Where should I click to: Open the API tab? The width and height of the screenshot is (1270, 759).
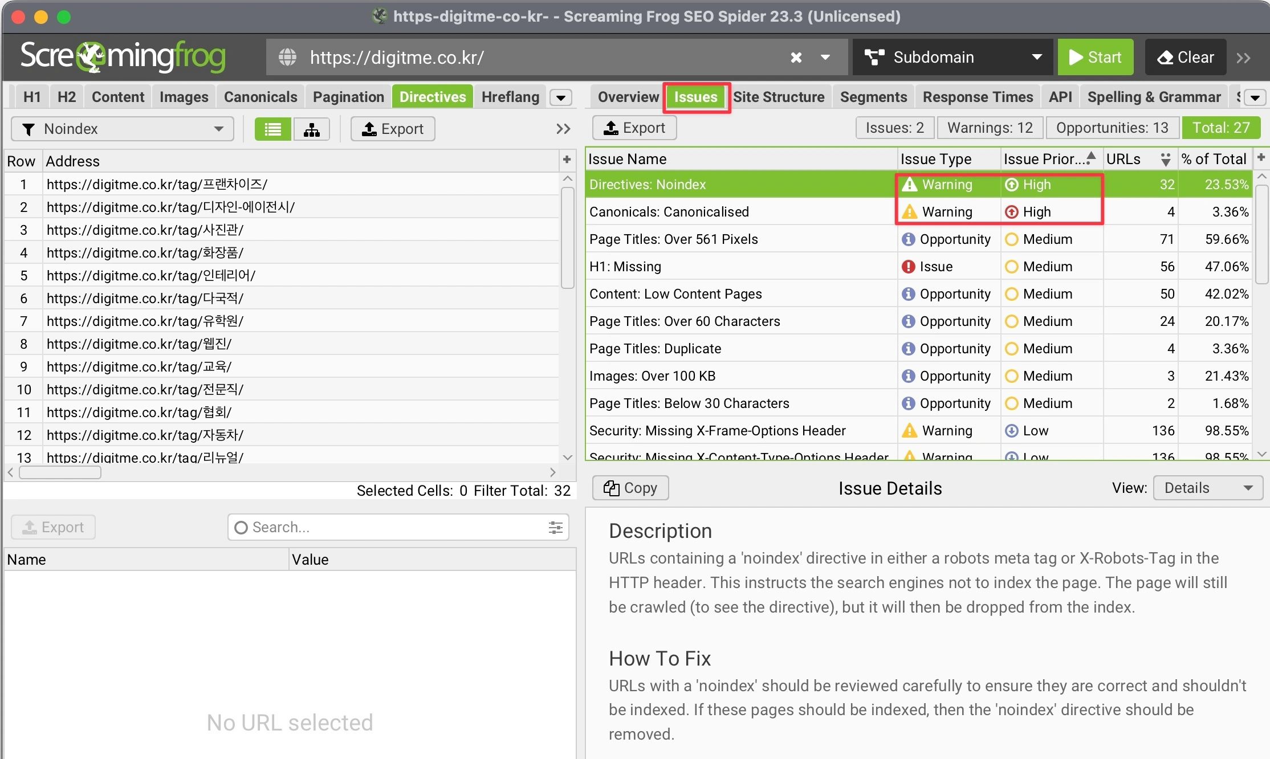(x=1060, y=97)
